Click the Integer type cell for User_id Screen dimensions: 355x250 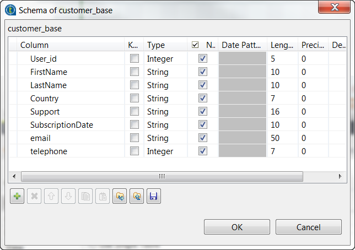(165, 59)
